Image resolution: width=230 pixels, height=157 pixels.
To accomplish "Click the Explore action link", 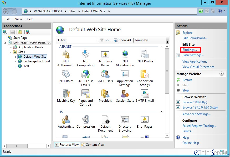I will point(187,33).
